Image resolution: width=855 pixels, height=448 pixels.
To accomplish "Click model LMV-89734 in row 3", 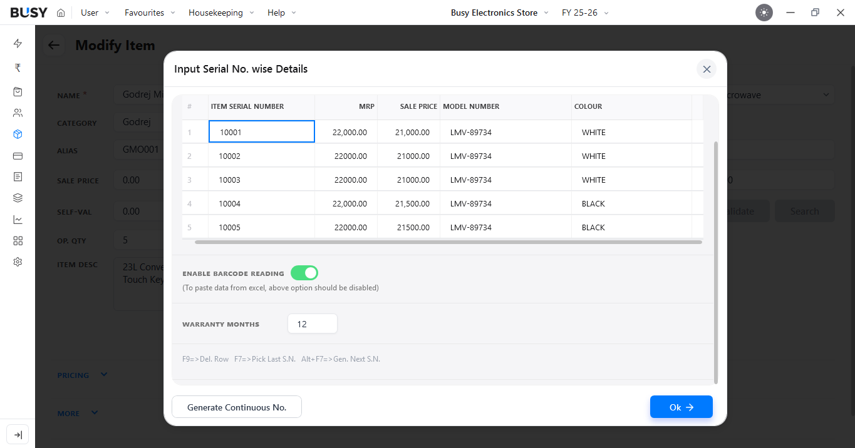I will [505, 180].
